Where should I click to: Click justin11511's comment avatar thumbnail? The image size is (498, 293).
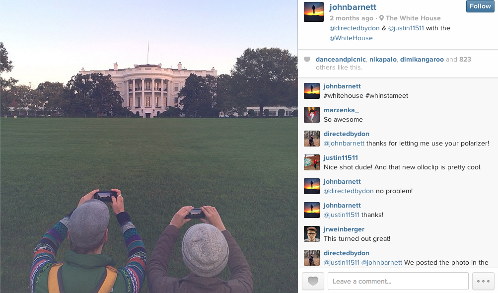click(312, 162)
